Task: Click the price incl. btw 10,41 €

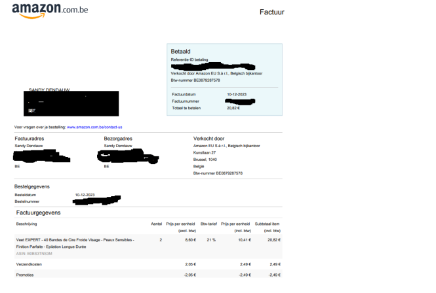Action: pos(245,240)
